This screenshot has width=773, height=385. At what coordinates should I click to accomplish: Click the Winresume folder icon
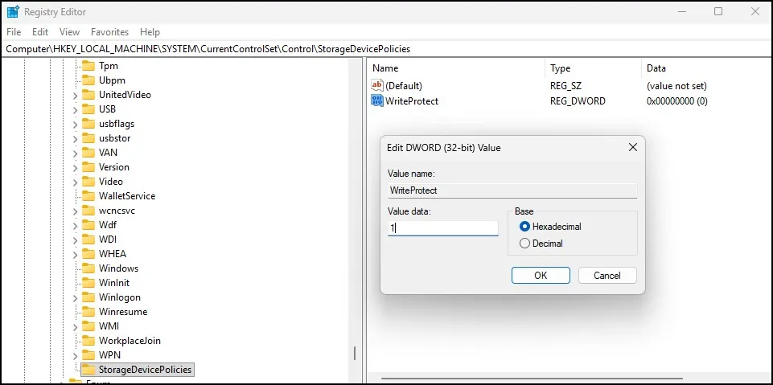coord(88,312)
